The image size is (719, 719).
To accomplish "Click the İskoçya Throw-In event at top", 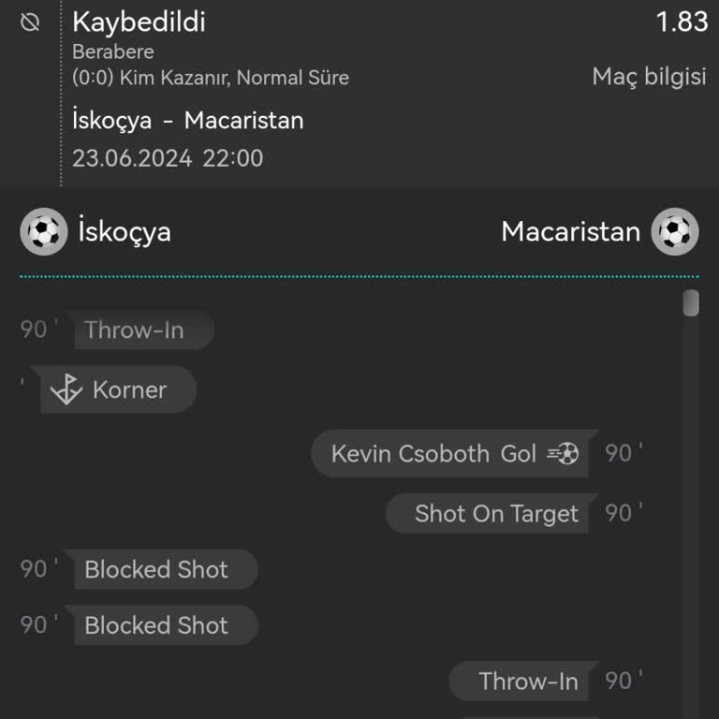I will (134, 330).
